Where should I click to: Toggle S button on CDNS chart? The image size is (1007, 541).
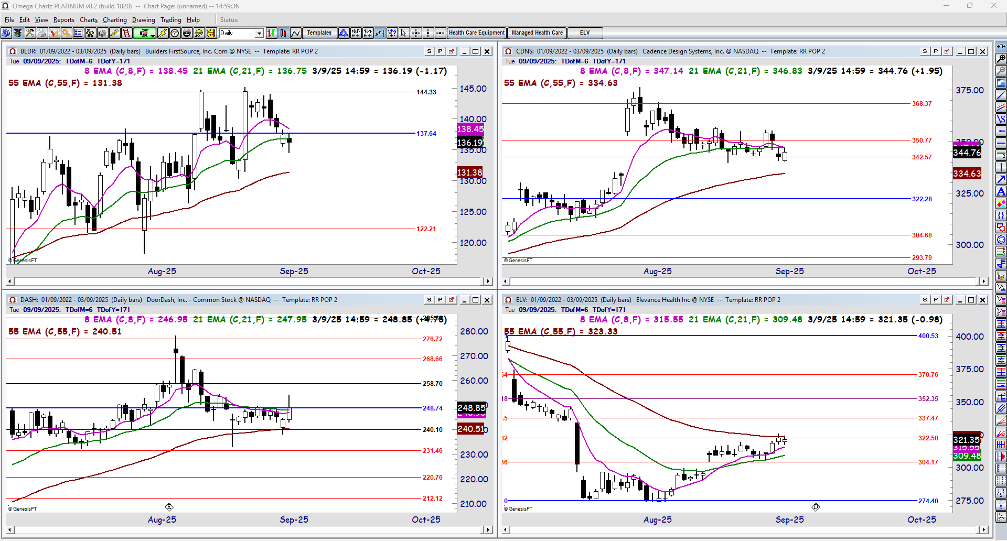[x=925, y=51]
